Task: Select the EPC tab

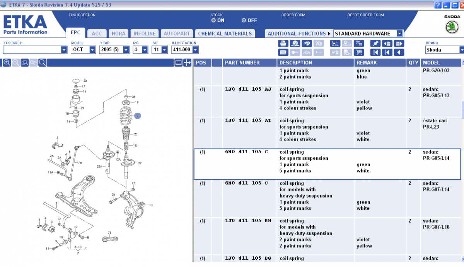Action: pos(75,33)
